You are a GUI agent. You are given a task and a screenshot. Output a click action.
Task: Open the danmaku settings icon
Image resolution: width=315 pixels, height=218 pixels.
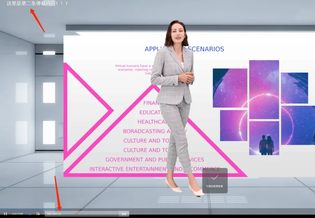pos(37,214)
